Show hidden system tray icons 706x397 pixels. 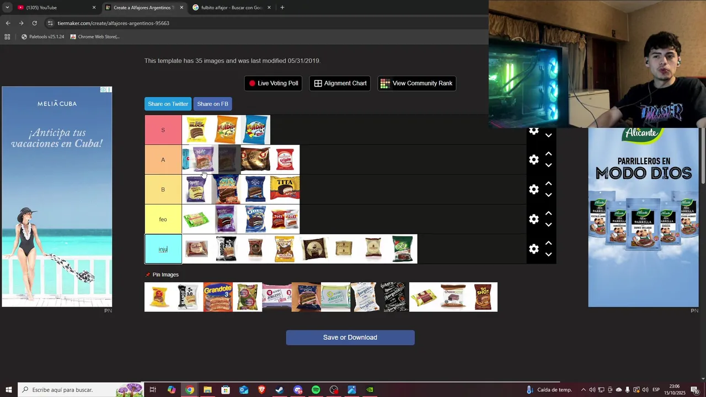click(x=584, y=390)
